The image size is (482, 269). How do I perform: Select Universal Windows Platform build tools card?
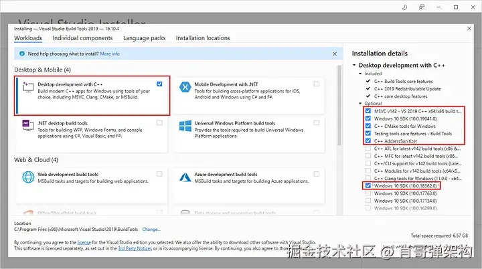coord(249,134)
